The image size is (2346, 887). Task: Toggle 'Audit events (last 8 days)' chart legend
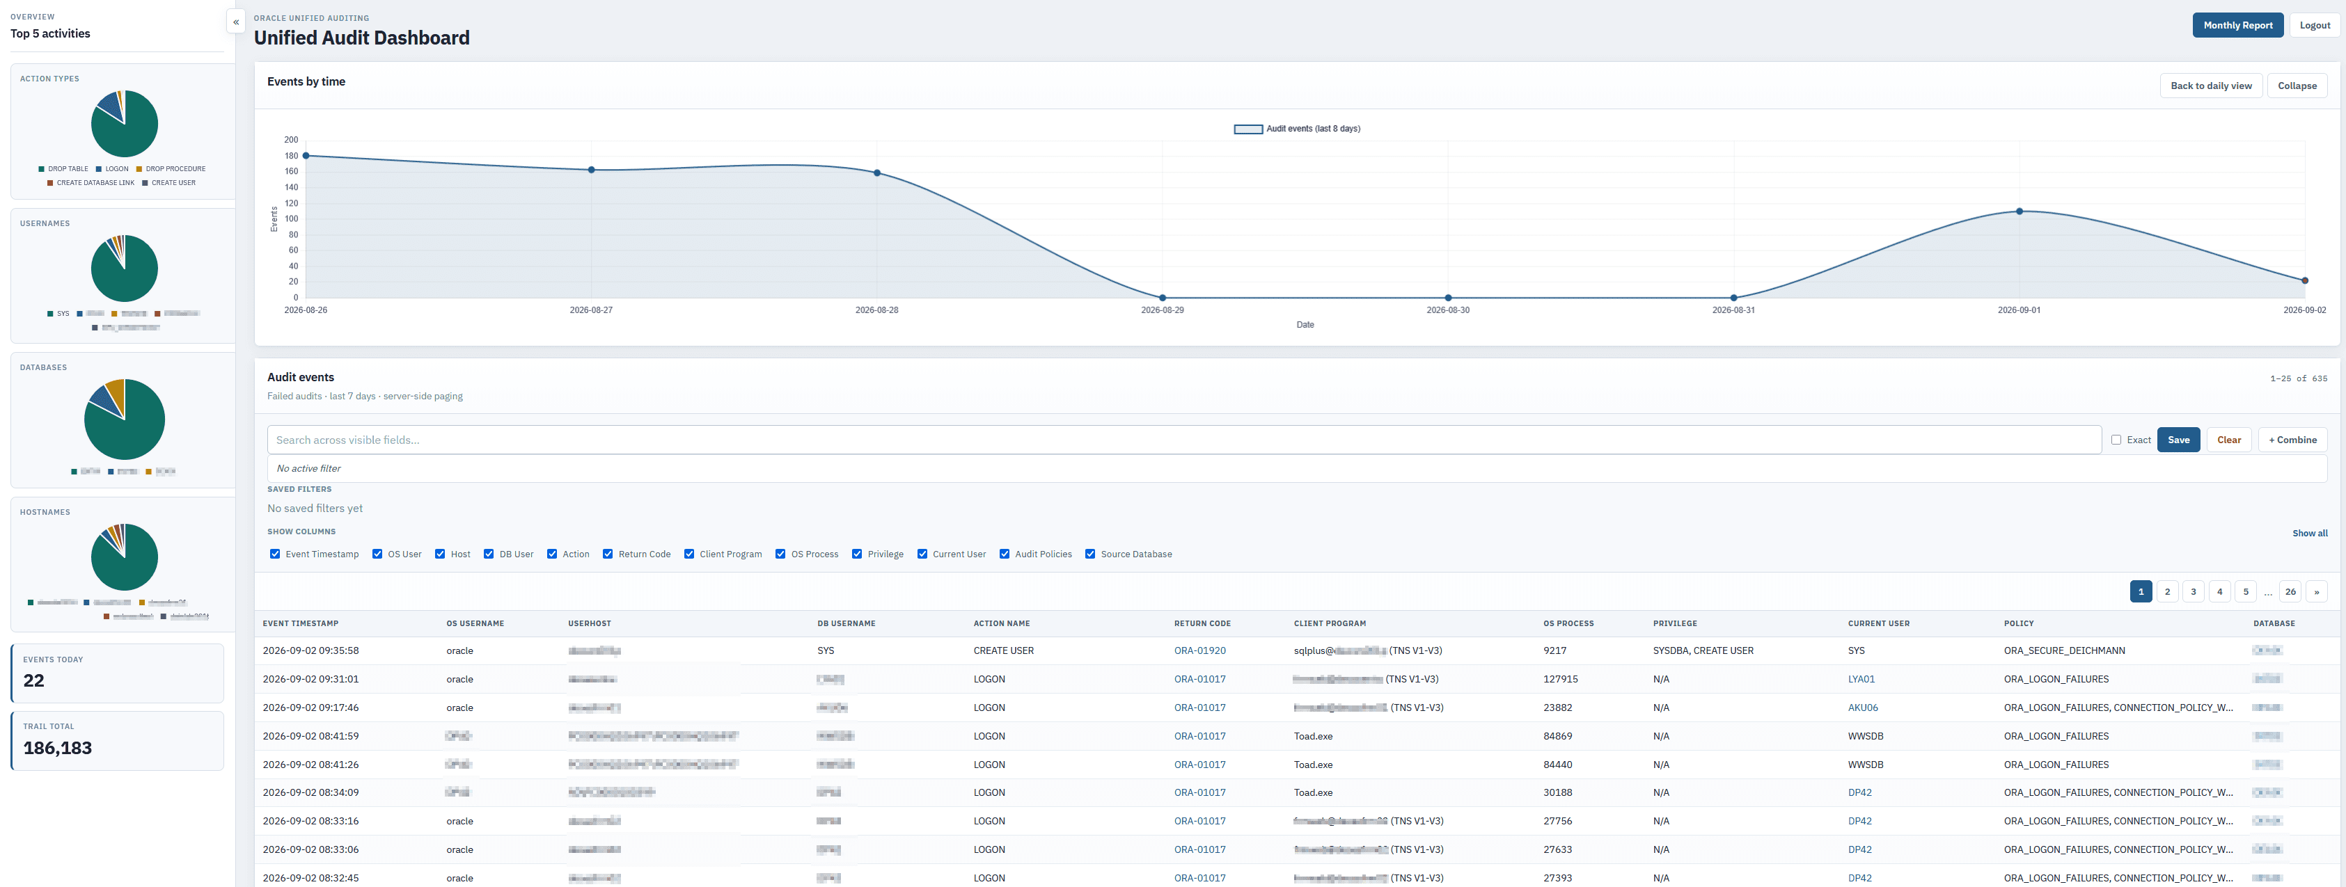coord(1297,129)
